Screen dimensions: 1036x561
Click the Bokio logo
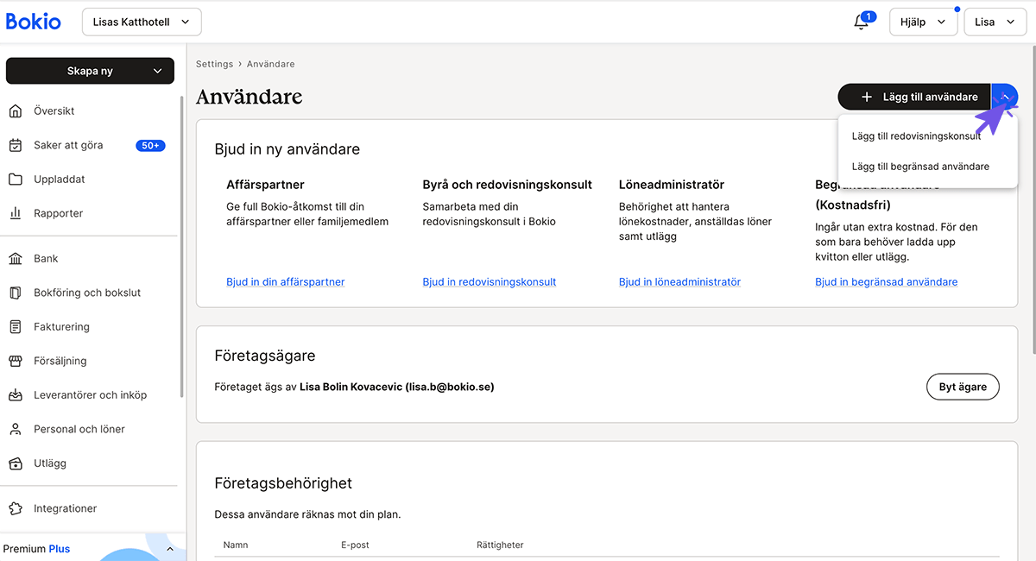(x=34, y=22)
